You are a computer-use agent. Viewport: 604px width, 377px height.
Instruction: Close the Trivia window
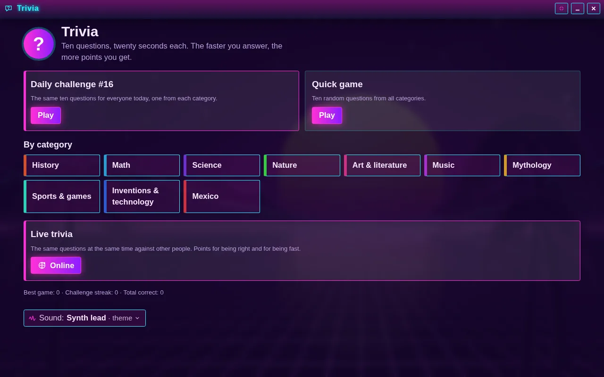(x=594, y=8)
